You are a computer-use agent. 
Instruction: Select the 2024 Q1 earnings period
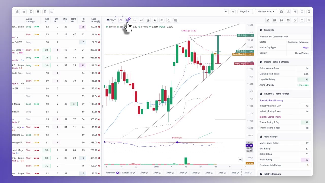tap(144, 173)
